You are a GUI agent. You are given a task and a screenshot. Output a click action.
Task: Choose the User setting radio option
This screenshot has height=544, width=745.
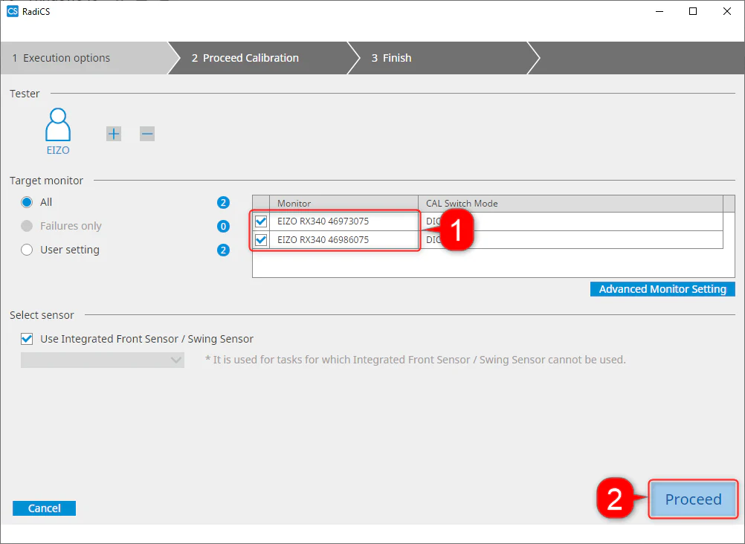[27, 250]
